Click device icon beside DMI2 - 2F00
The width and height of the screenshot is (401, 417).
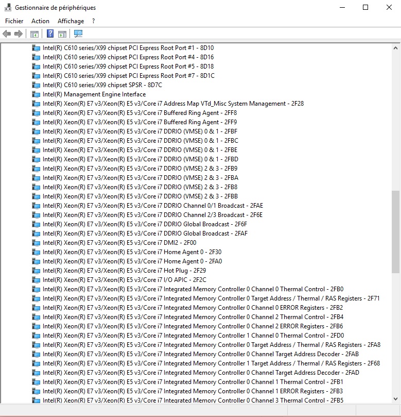[x=36, y=243]
